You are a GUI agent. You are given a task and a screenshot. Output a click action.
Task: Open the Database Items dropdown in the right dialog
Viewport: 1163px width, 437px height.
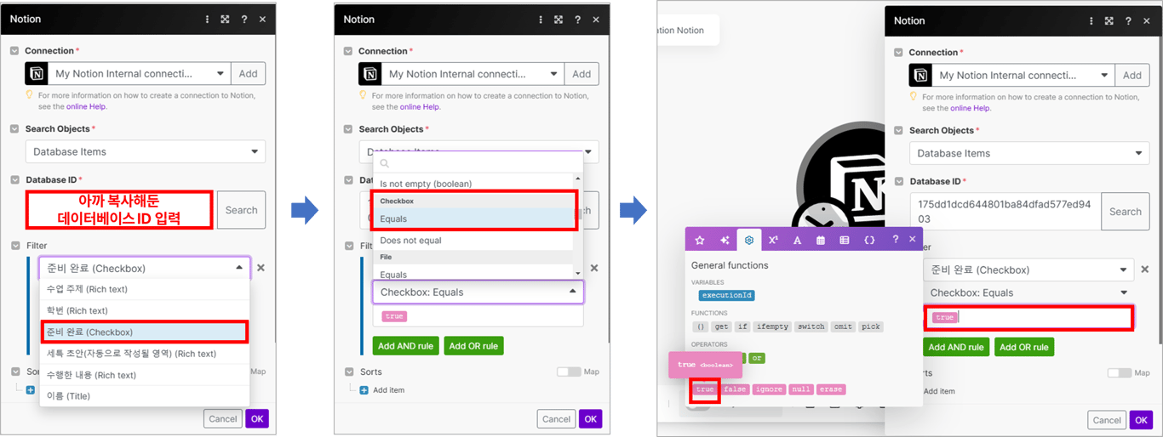pos(1029,153)
